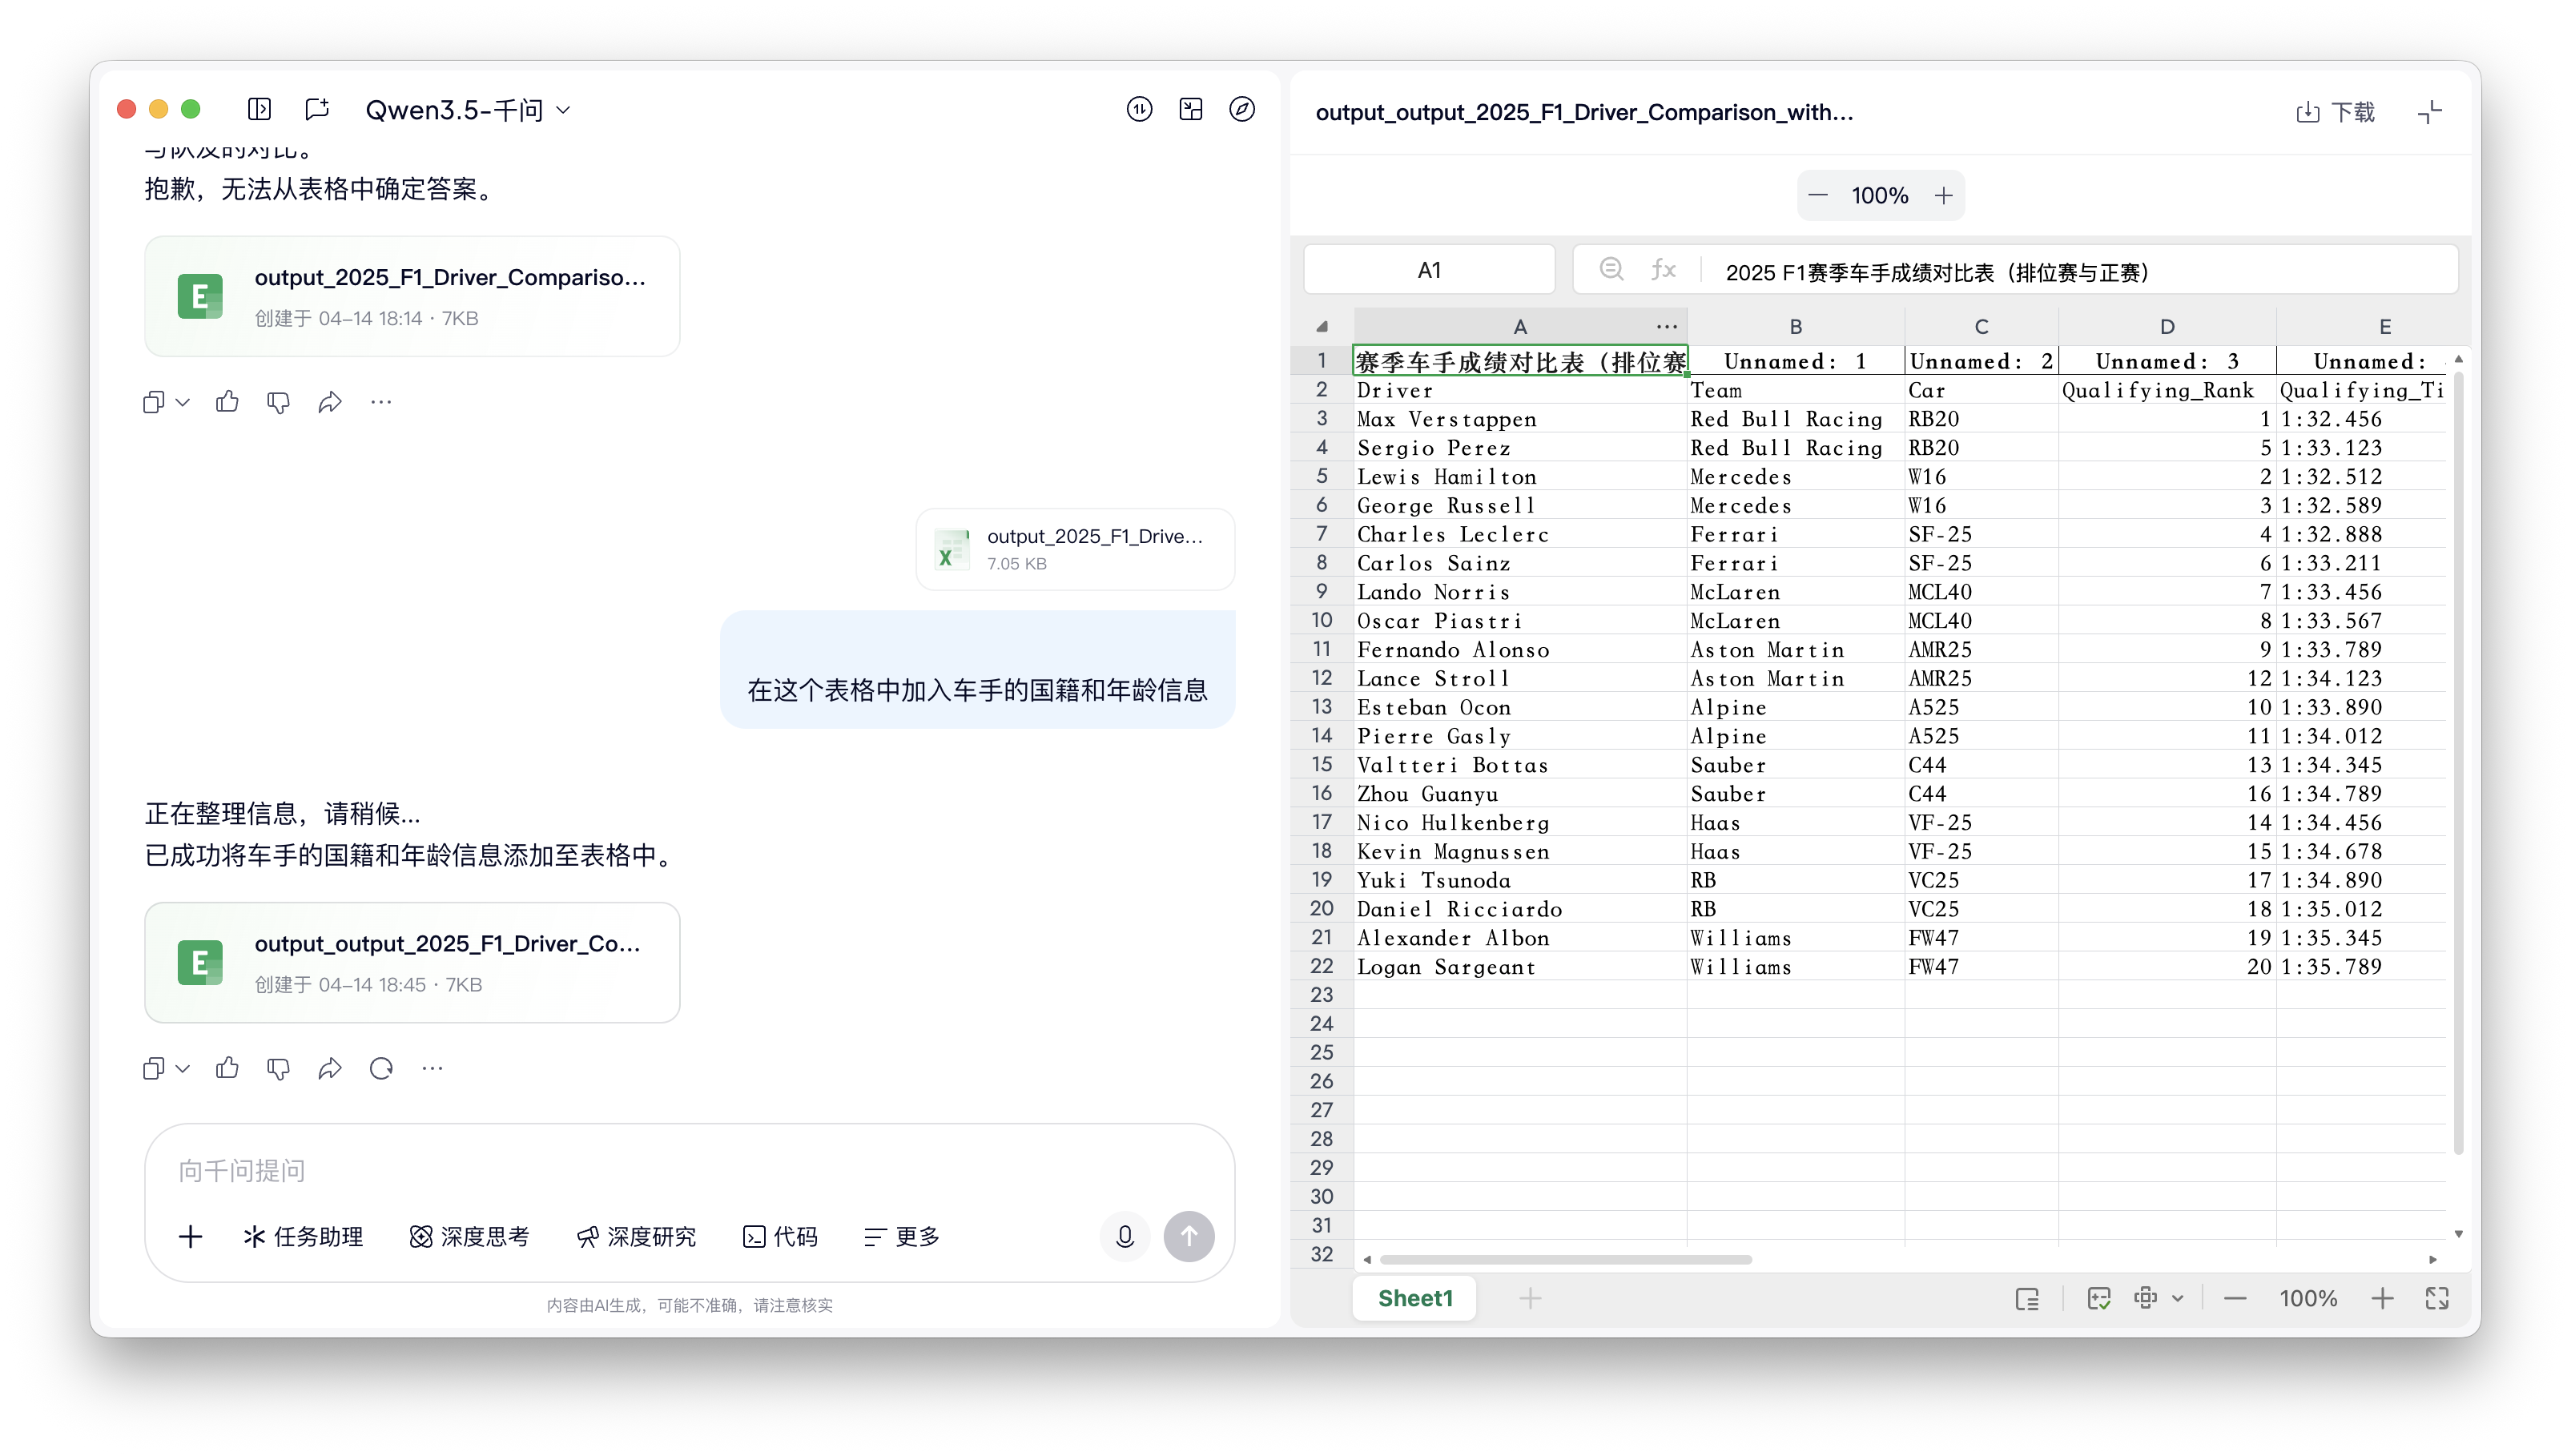The image size is (2571, 1456).
Task: Open the copy options dropdown arrow
Action: pos(182,1068)
